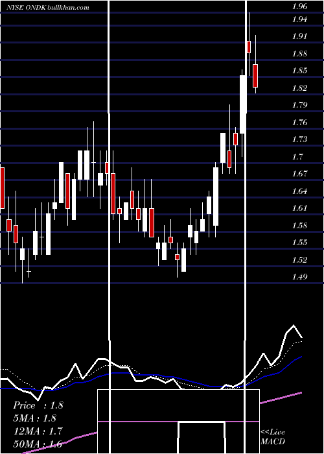324x454 pixels.
Task: Click the Price : 1.8 readout
Action: [38, 405]
